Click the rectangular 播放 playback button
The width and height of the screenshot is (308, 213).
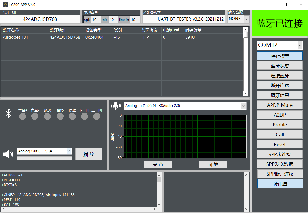point(89,154)
